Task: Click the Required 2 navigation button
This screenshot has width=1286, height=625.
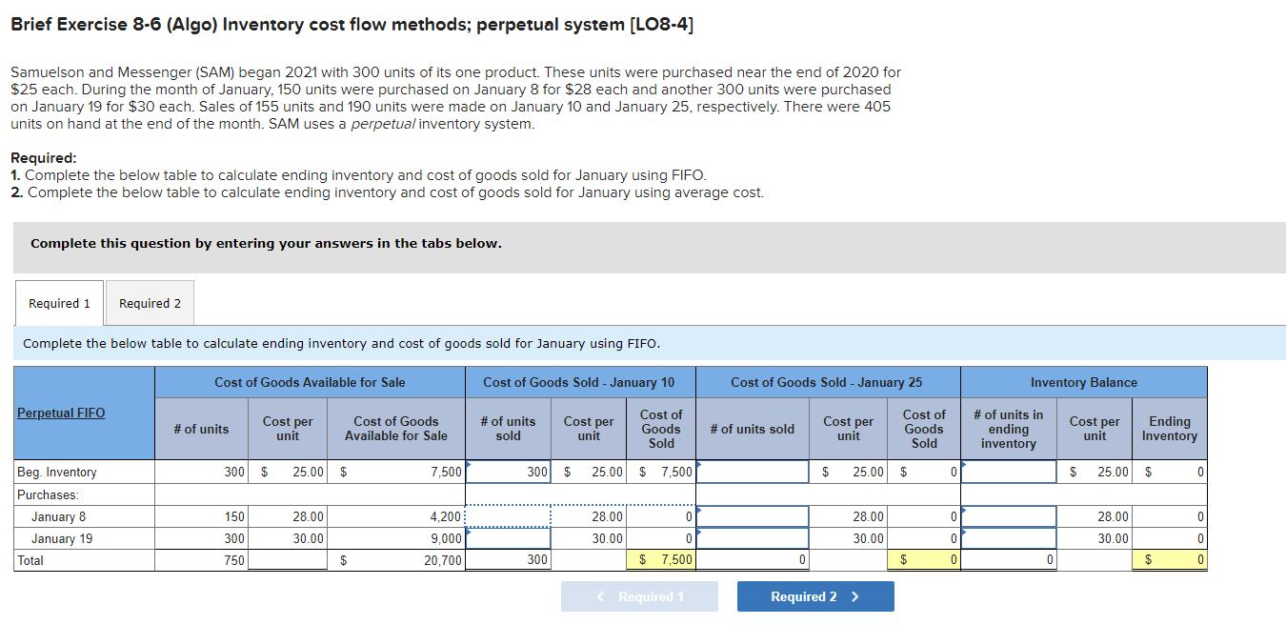Action: (815, 595)
